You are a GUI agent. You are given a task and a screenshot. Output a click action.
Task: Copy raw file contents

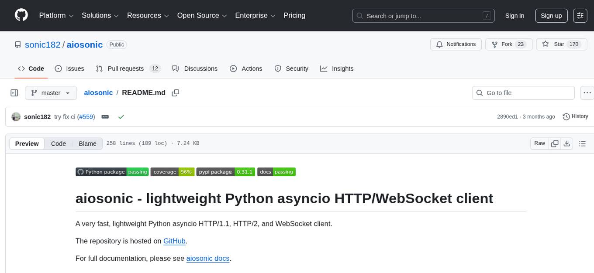click(555, 143)
